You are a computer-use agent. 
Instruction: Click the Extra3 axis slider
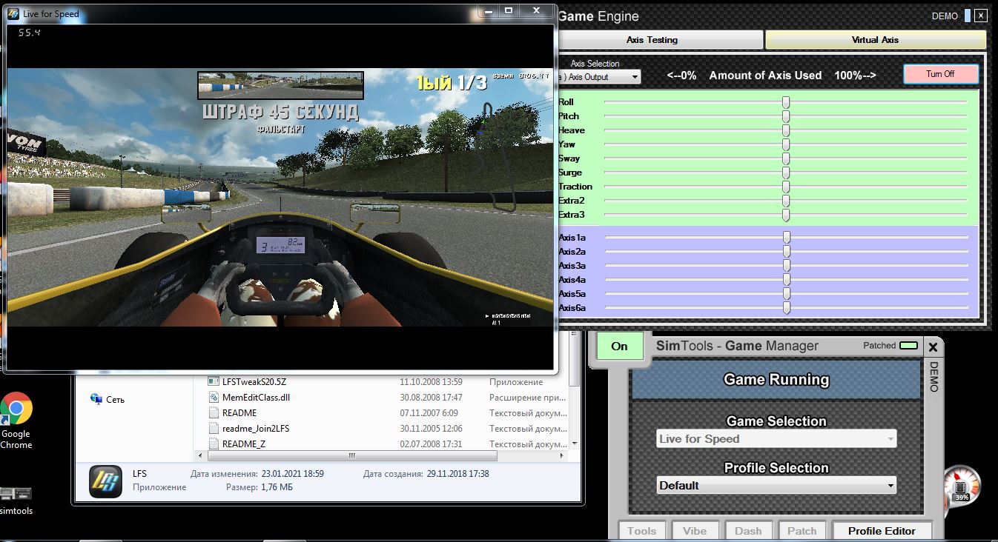pos(786,215)
